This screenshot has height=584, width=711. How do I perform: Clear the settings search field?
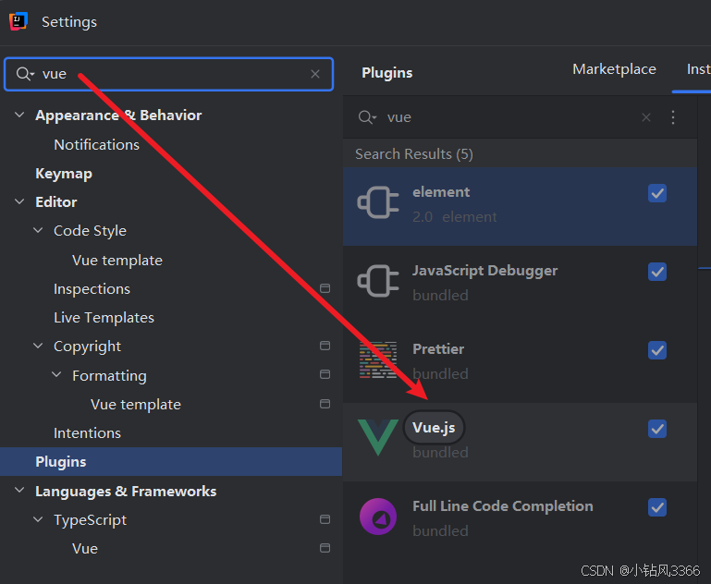[x=315, y=74]
